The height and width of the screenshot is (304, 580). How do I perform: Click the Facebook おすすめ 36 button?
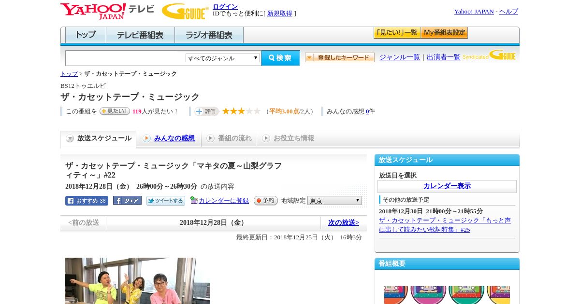coord(87,201)
